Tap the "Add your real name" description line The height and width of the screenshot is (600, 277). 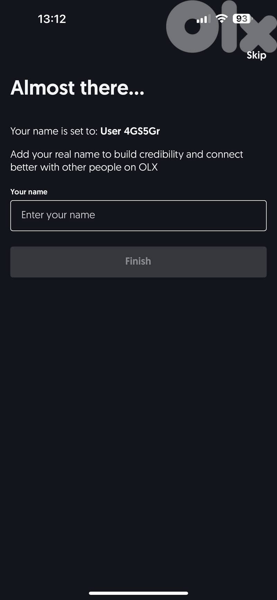127,154
